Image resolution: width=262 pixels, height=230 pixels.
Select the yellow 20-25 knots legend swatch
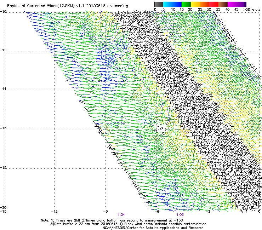click(x=195, y=4)
